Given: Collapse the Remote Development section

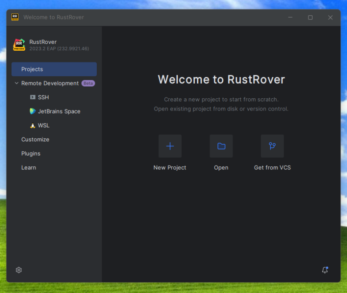Looking at the screenshot, I should 16,83.
